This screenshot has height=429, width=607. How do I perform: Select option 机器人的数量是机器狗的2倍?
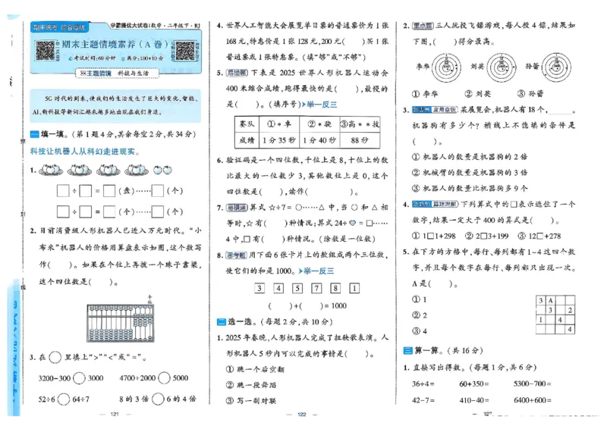pyautogui.click(x=470, y=157)
